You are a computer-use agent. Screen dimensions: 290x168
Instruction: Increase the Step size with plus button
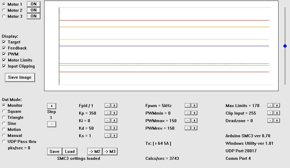[51, 106]
